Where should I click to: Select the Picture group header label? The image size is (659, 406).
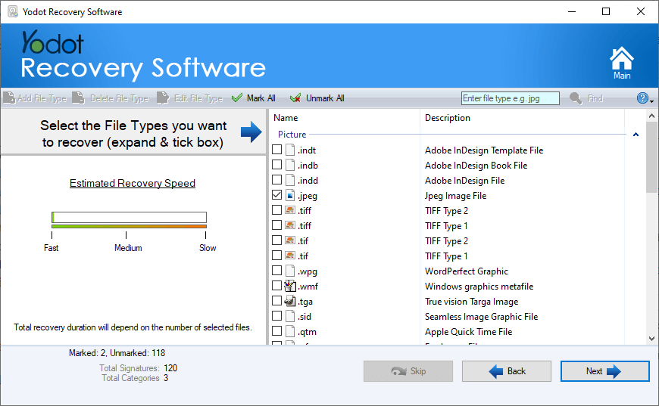[x=292, y=135]
